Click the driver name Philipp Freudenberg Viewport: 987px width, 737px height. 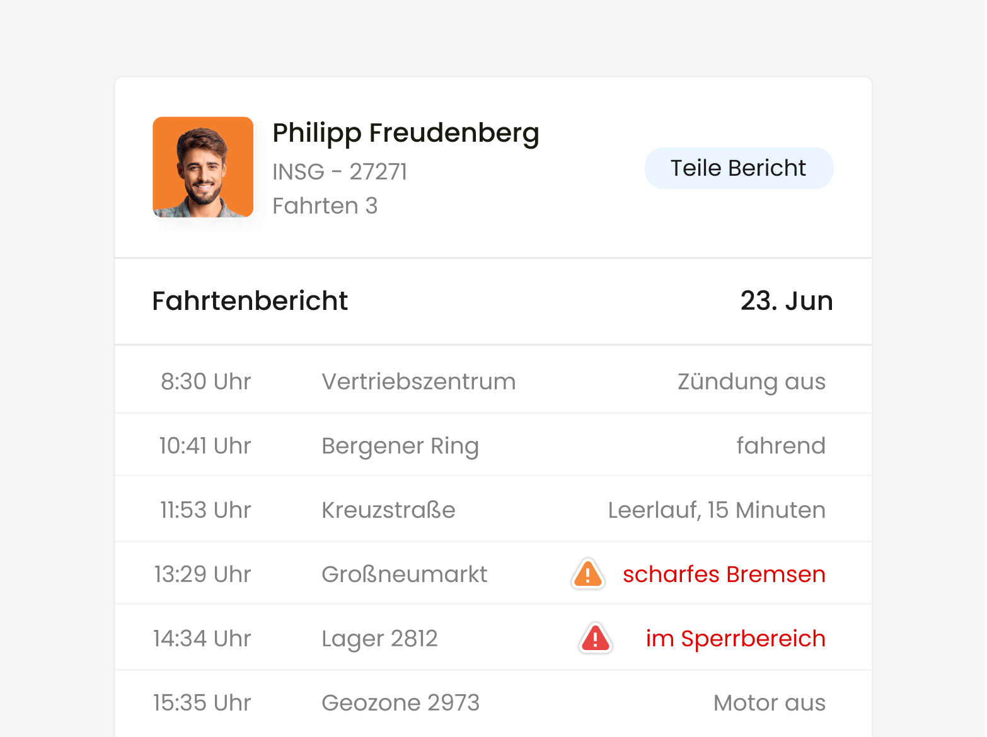click(x=406, y=134)
